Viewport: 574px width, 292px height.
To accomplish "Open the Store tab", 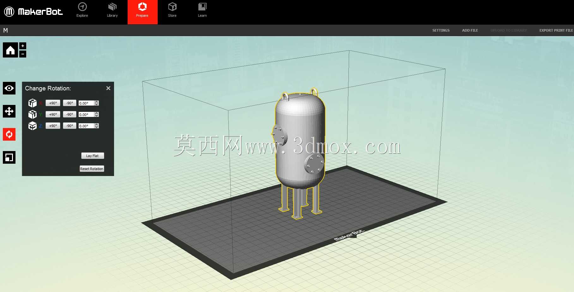I will [172, 10].
